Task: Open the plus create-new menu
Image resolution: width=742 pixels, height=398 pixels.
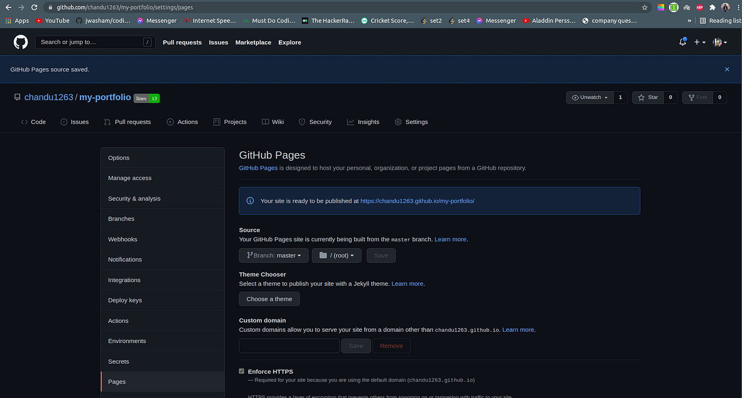Action: [700, 42]
